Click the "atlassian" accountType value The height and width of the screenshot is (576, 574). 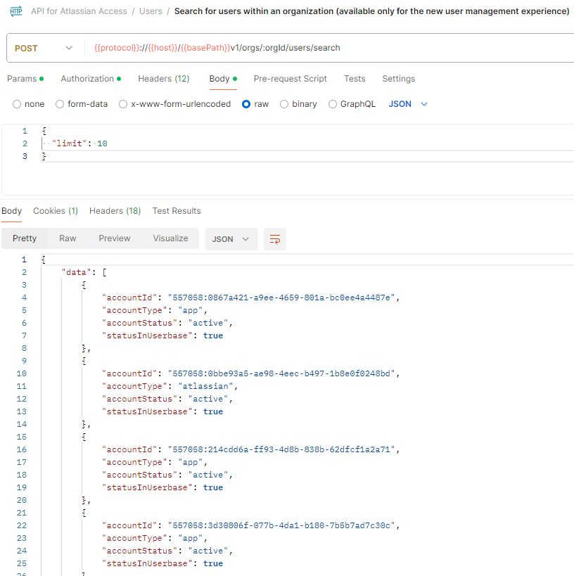coord(205,386)
